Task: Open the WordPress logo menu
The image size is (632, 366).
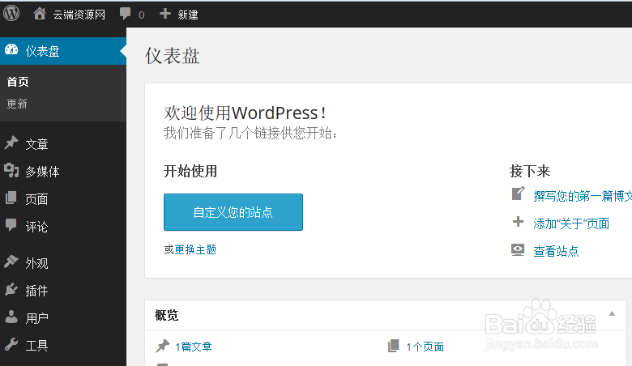Action: tap(11, 13)
